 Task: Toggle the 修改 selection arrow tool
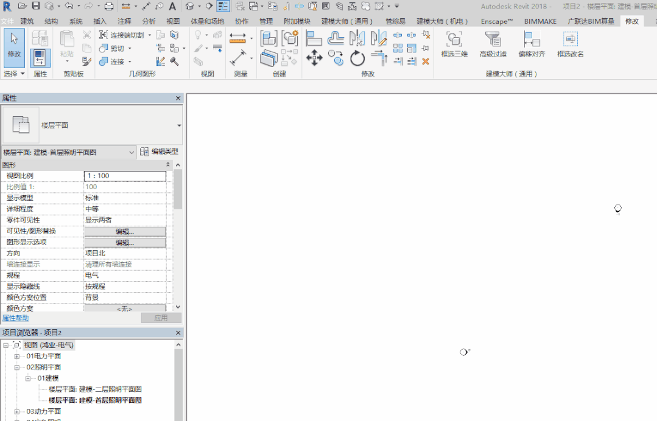14,49
